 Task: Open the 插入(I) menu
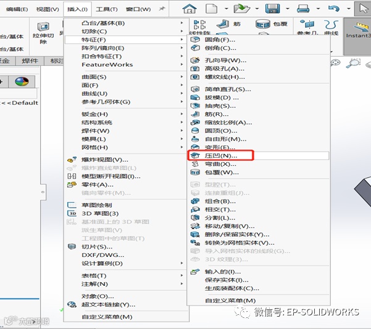[x=77, y=9]
